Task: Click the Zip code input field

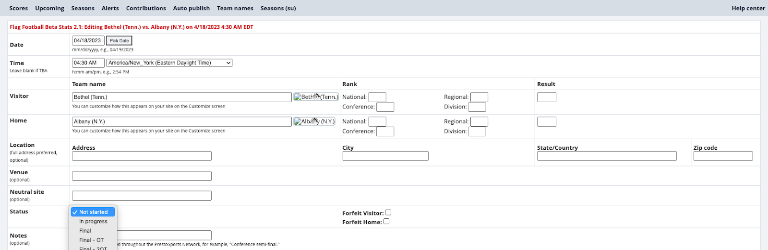Action: [x=722, y=156]
